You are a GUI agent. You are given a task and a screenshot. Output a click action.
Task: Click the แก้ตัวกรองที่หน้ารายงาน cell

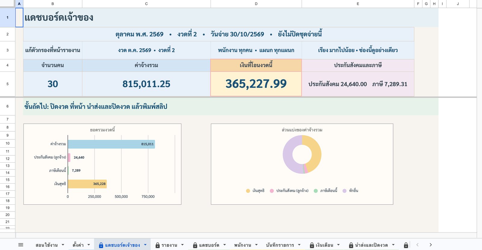point(53,50)
